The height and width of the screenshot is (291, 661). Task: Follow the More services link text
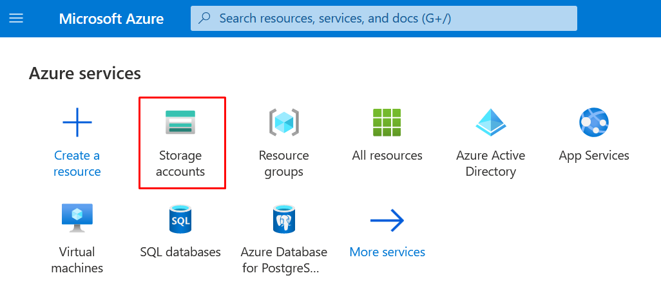[x=387, y=252]
